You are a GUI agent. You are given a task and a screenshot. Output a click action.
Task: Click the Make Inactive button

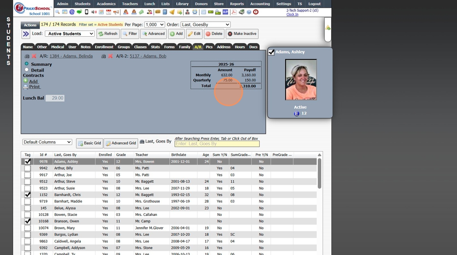(242, 34)
